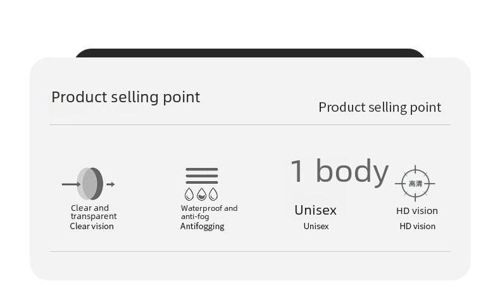Click the large "1 body" text

pos(339,171)
